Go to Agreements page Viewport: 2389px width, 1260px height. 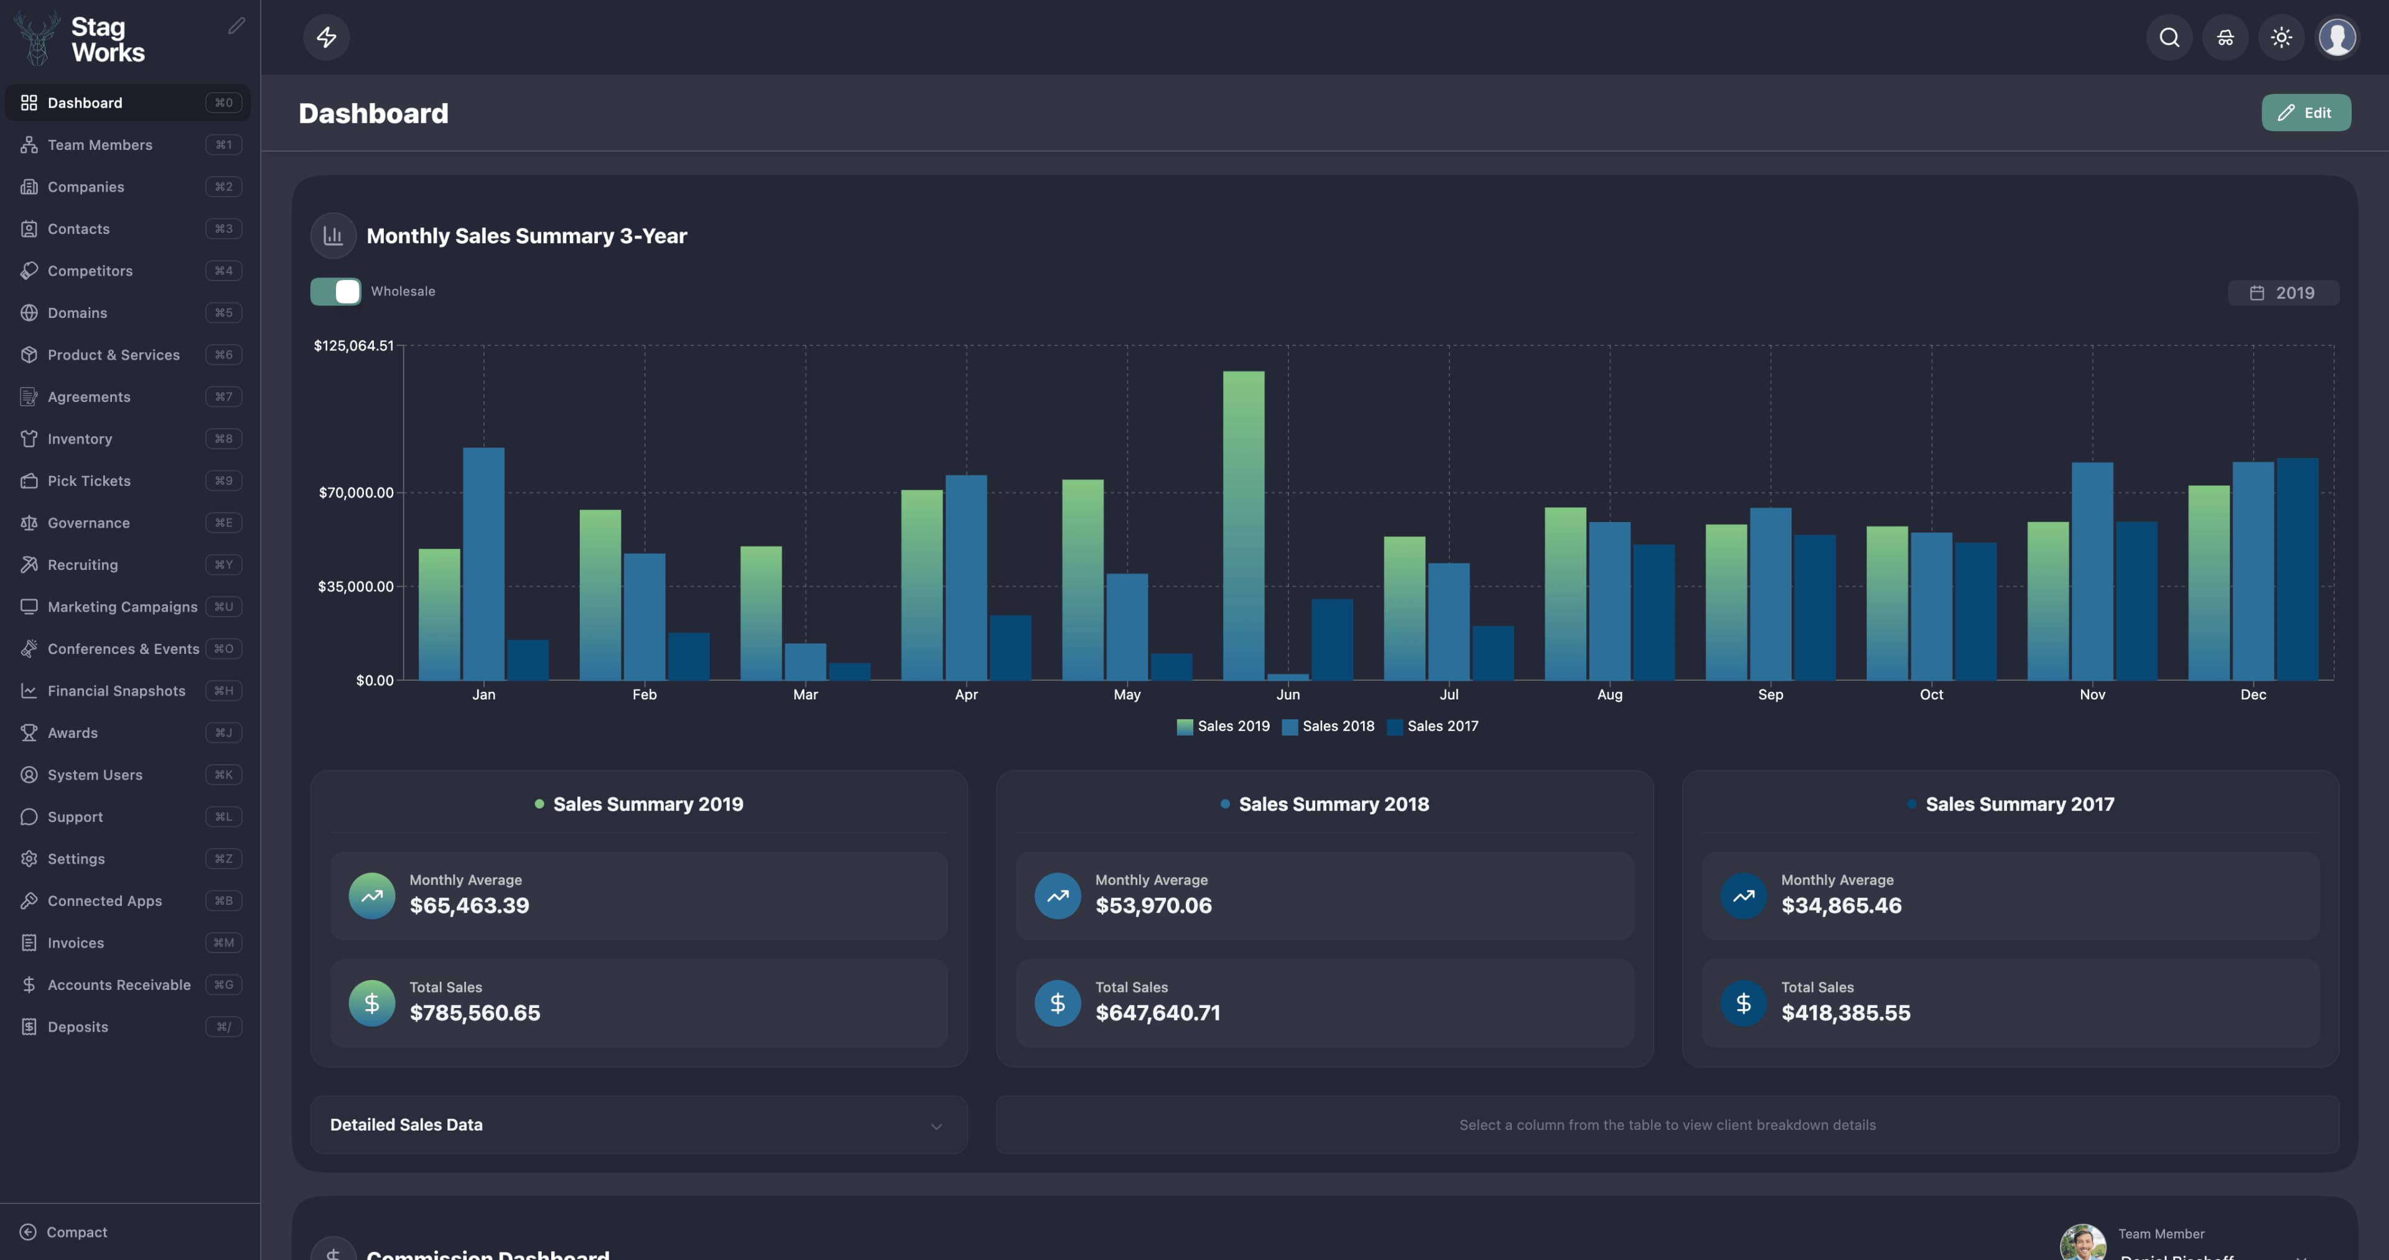(128, 396)
